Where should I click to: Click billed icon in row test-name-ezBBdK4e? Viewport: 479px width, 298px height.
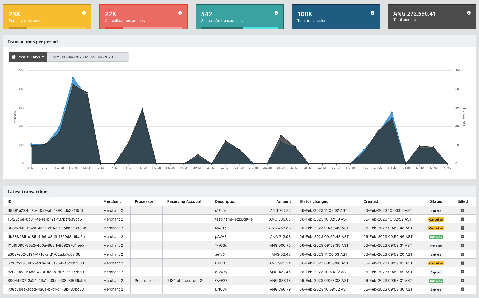[463, 219]
